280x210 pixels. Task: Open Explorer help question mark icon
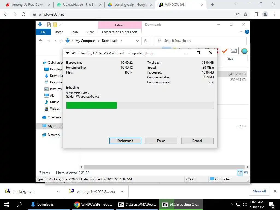pos(247,32)
